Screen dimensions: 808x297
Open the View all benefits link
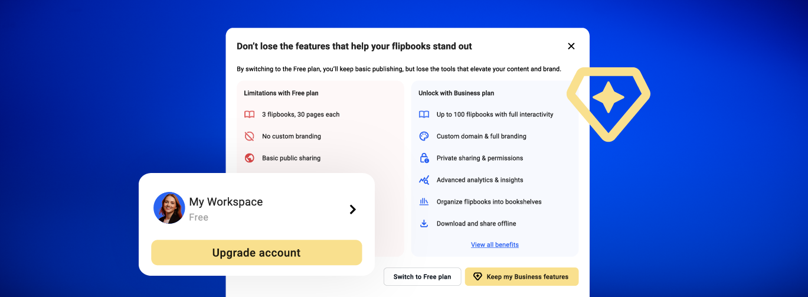coord(495,245)
